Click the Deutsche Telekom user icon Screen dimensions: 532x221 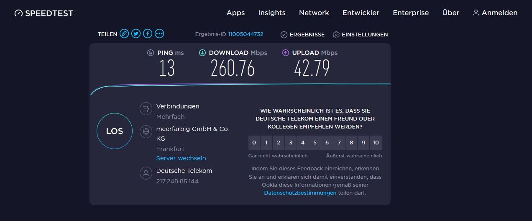click(146, 173)
